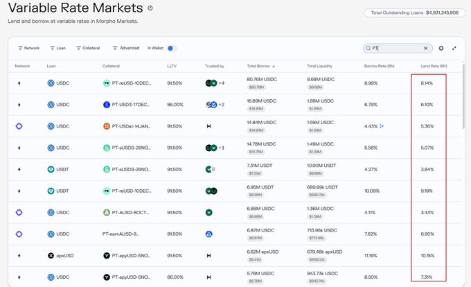Click the 9.19% lend rate value
The width and height of the screenshot is (471, 287).
click(x=427, y=191)
